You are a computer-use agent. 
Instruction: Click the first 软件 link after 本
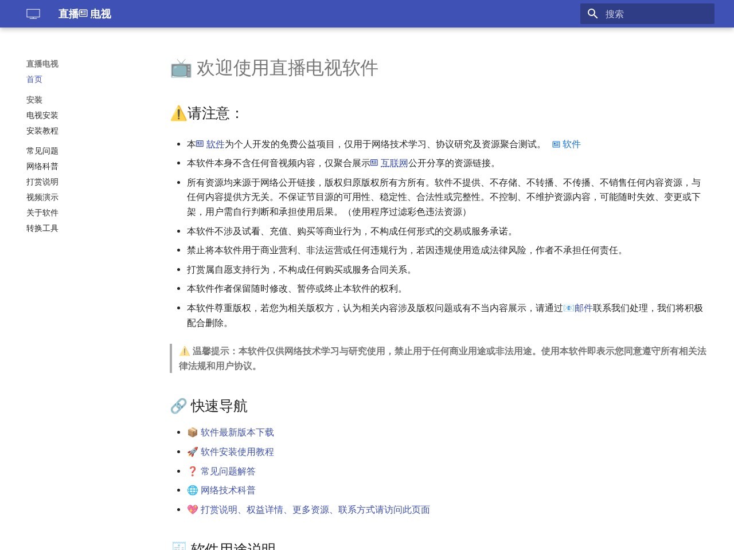click(x=210, y=144)
